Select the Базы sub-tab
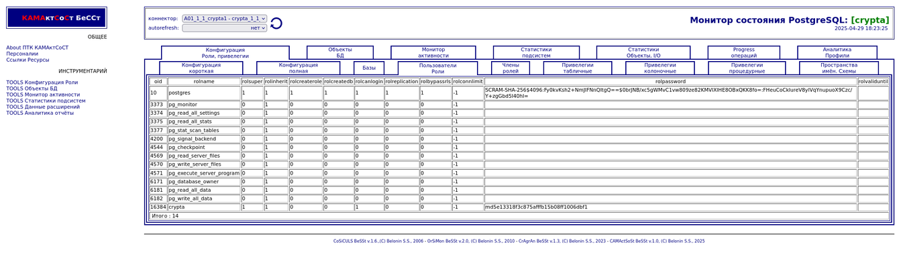Viewport: 901px width, 259px height. [369, 68]
